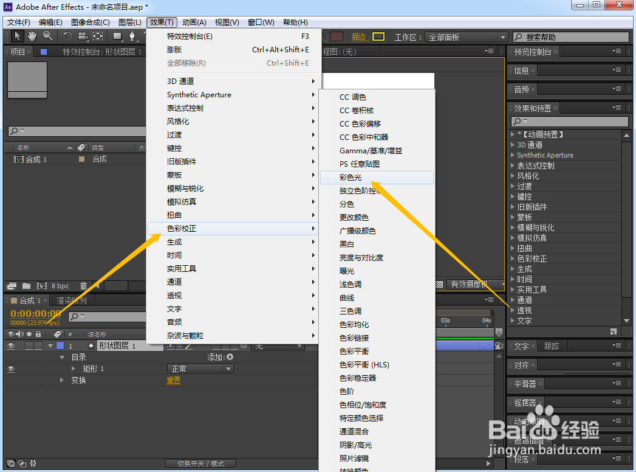
Task: Click the project panel thumbnail preview
Action: (x=27, y=80)
